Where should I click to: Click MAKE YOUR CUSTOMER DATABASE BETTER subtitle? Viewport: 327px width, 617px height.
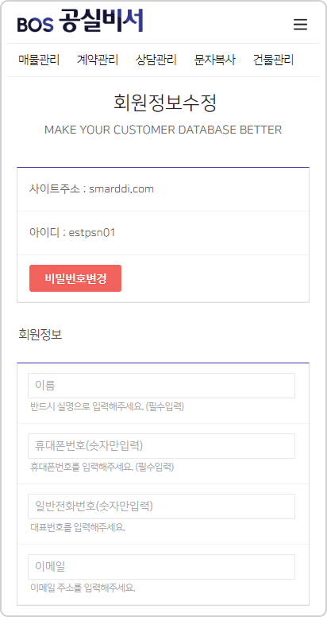coord(163,130)
